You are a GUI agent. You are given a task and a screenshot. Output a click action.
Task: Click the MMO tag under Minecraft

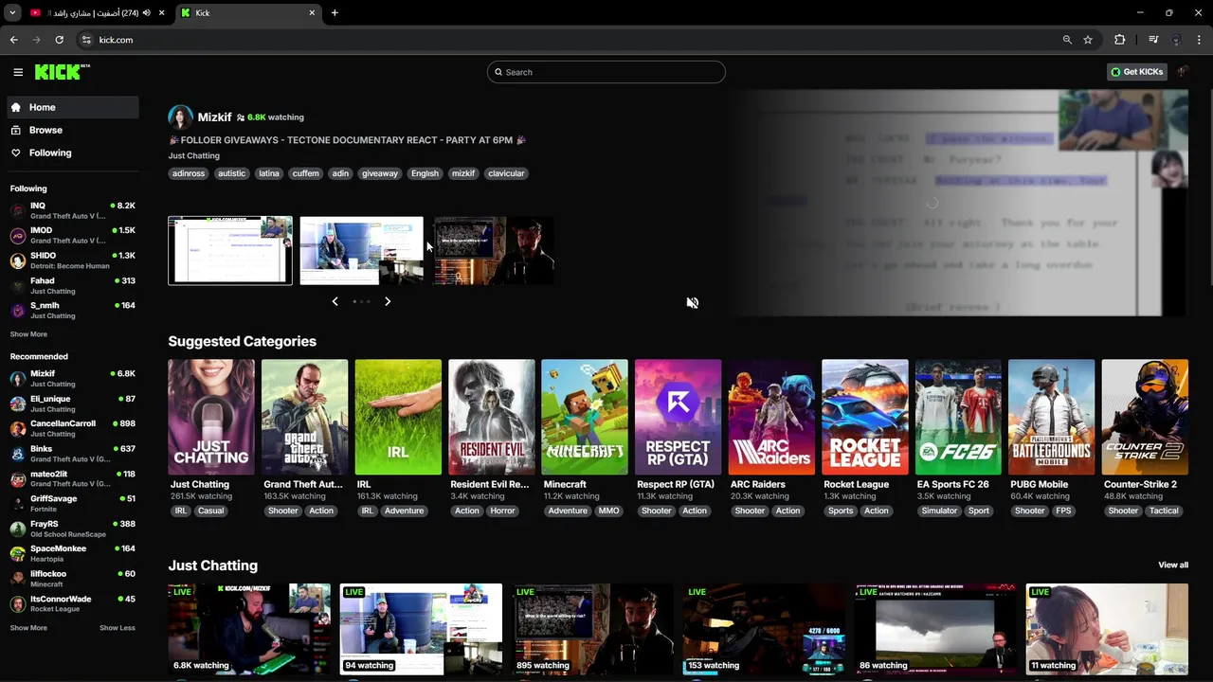point(608,511)
